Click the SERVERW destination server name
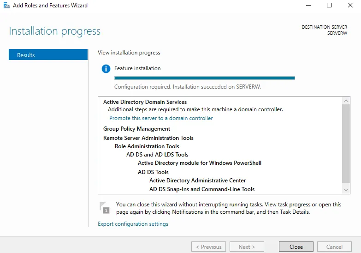Image resolution: width=361 pixels, height=253 pixels. (x=337, y=33)
